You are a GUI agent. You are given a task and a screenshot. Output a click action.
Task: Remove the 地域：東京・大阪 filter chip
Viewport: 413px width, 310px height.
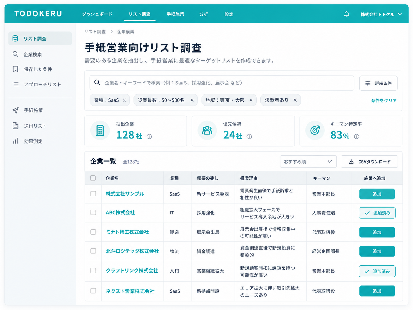click(x=251, y=100)
